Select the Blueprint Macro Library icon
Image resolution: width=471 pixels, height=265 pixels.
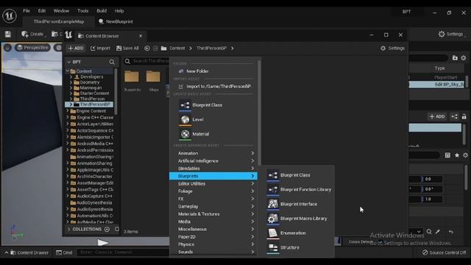273,219
